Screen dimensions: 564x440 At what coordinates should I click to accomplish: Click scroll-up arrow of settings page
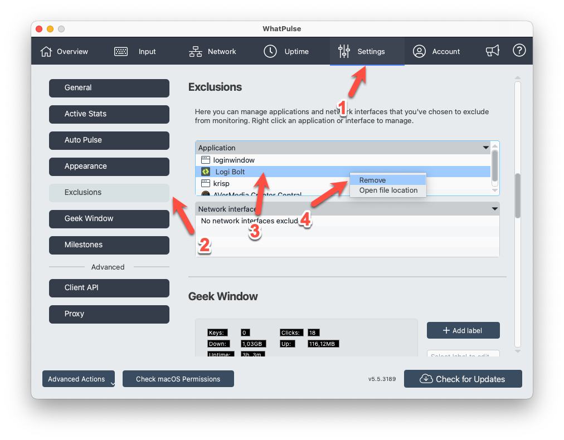coord(518,77)
